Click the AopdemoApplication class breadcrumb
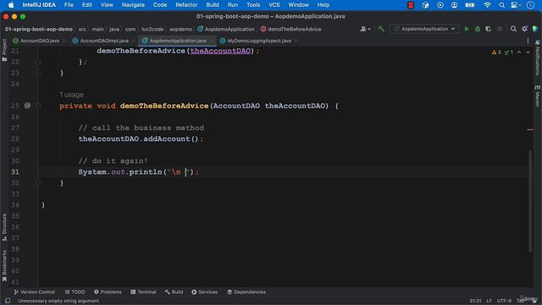The image size is (542, 305). [x=226, y=30]
